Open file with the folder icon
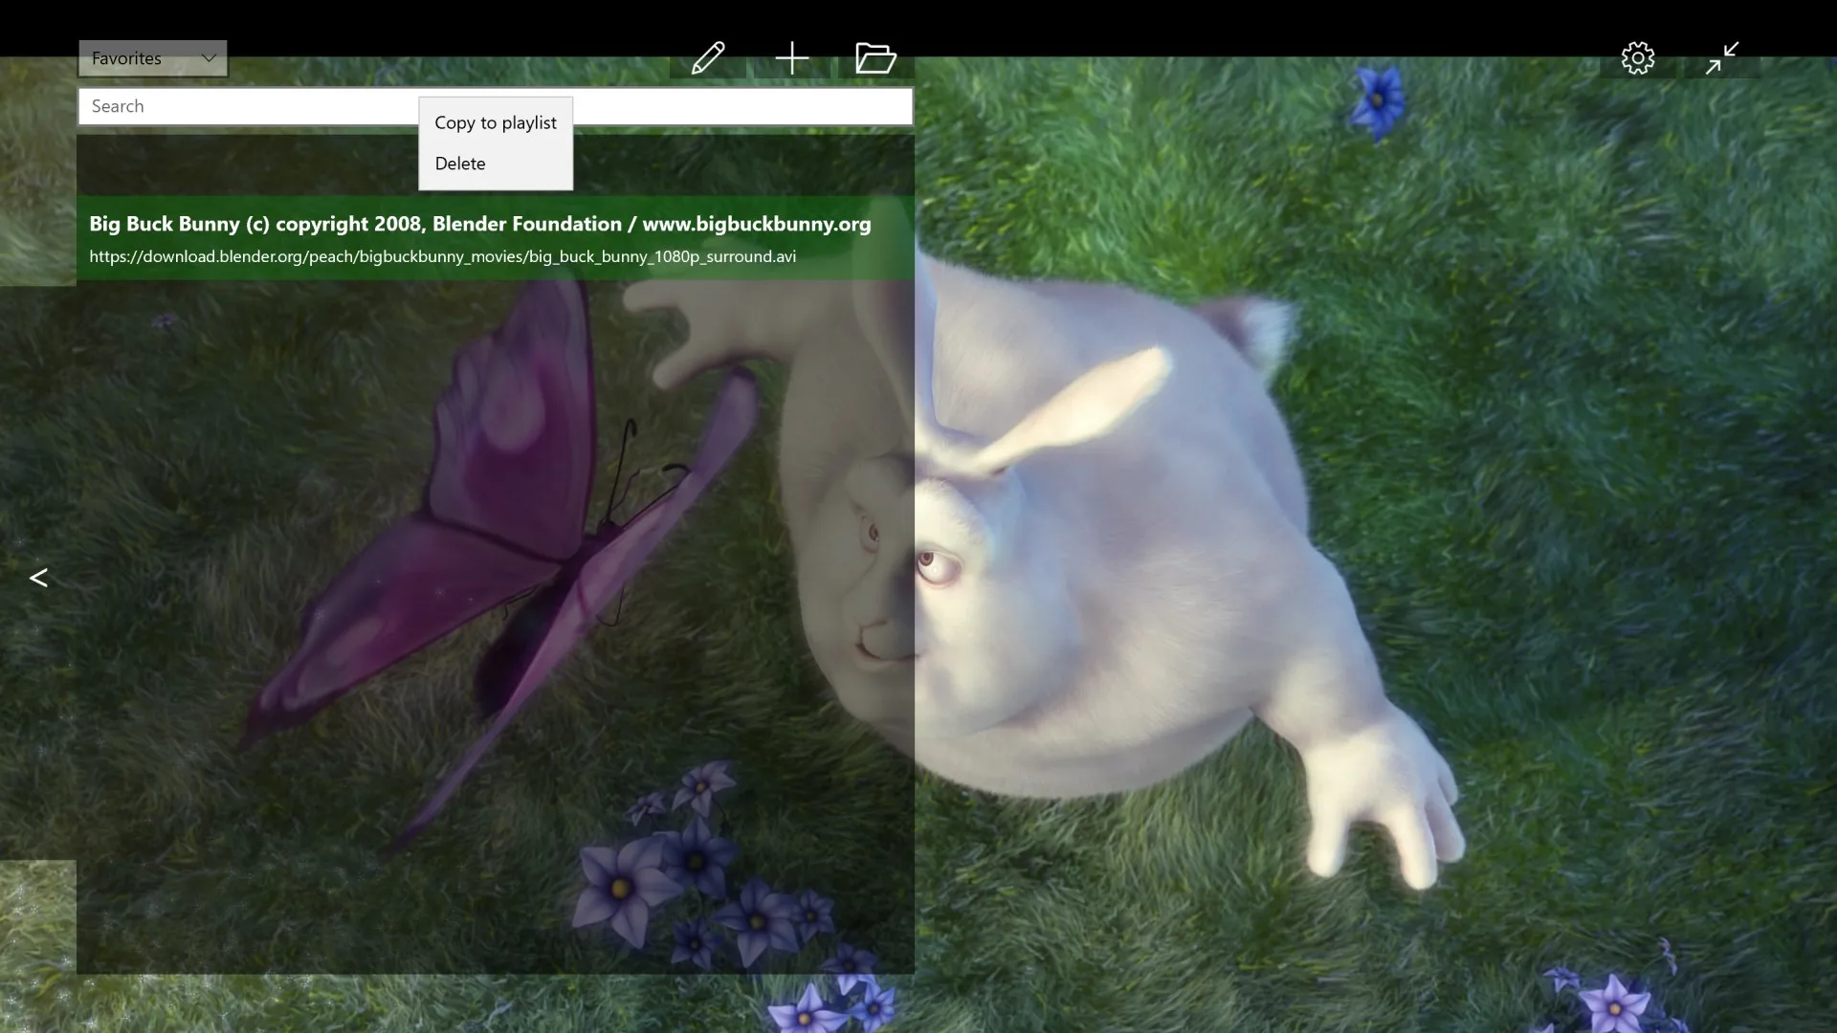The image size is (1837, 1033). tap(875, 58)
